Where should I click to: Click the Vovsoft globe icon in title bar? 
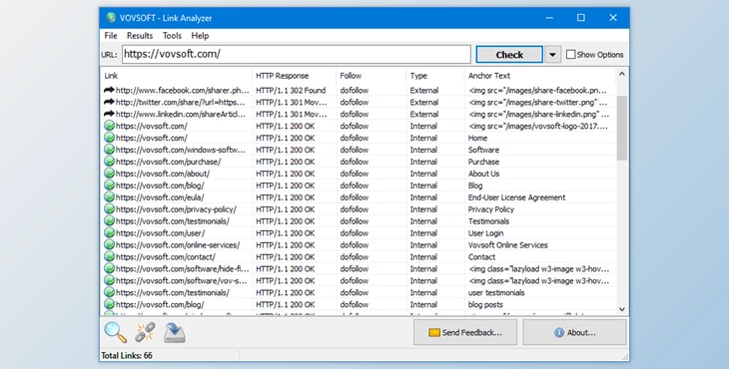coord(111,18)
